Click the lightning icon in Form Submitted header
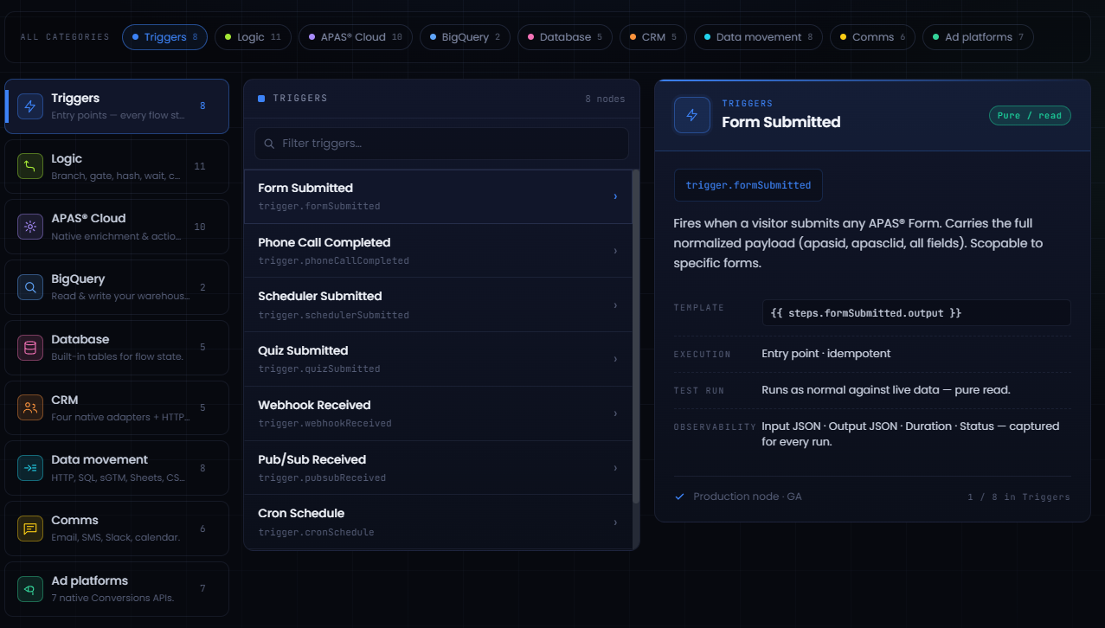 [x=692, y=115]
